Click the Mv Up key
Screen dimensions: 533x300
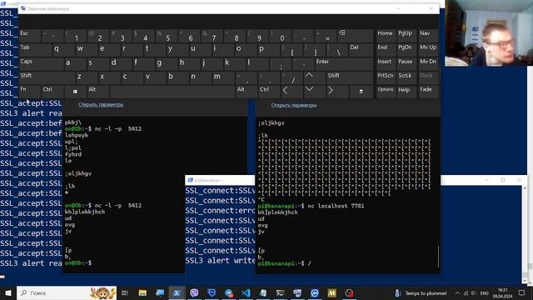(427, 50)
